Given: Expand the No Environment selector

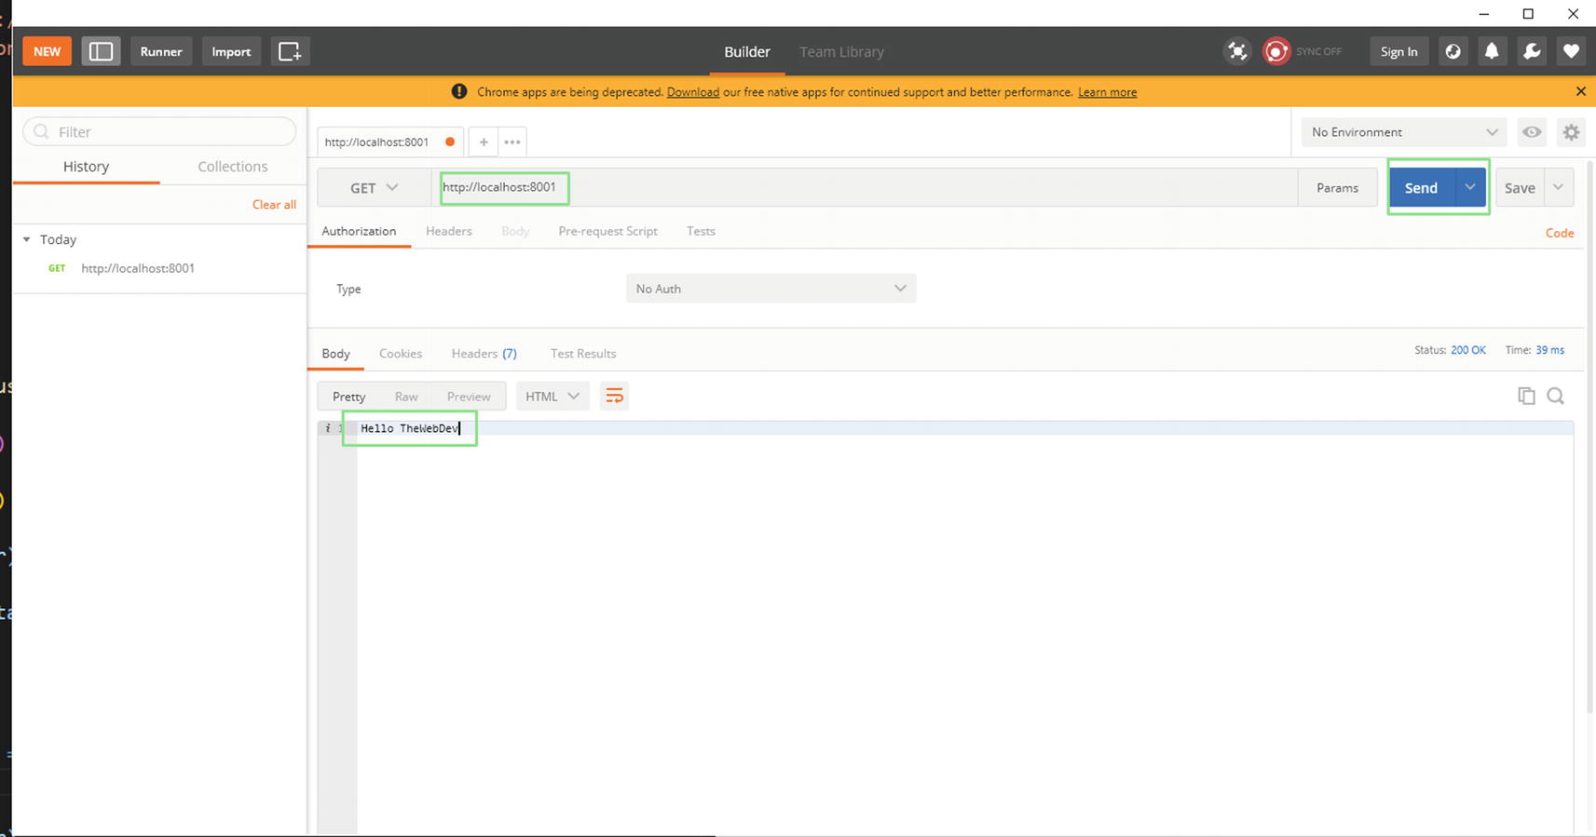Looking at the screenshot, I should (x=1403, y=132).
